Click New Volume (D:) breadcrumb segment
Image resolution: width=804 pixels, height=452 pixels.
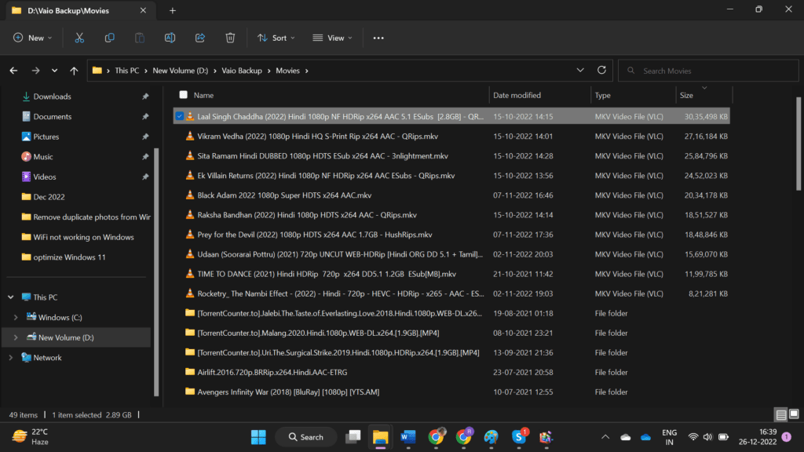pos(180,71)
